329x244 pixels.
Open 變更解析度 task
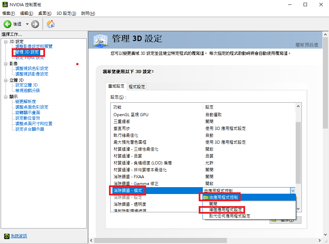[x=25, y=102]
